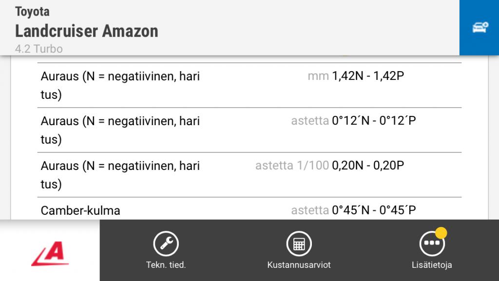The width and height of the screenshot is (499, 281).
Task: Tap the yellow notification dot on Lisätietoja
Action: [x=441, y=233]
